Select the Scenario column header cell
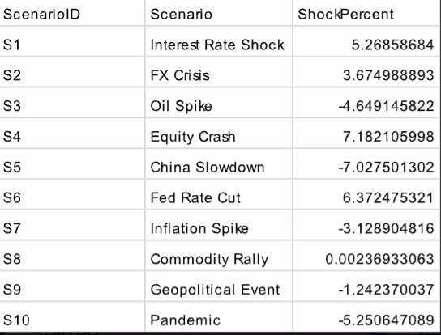Image resolution: width=441 pixels, height=335 pixels. pyautogui.click(x=219, y=13)
